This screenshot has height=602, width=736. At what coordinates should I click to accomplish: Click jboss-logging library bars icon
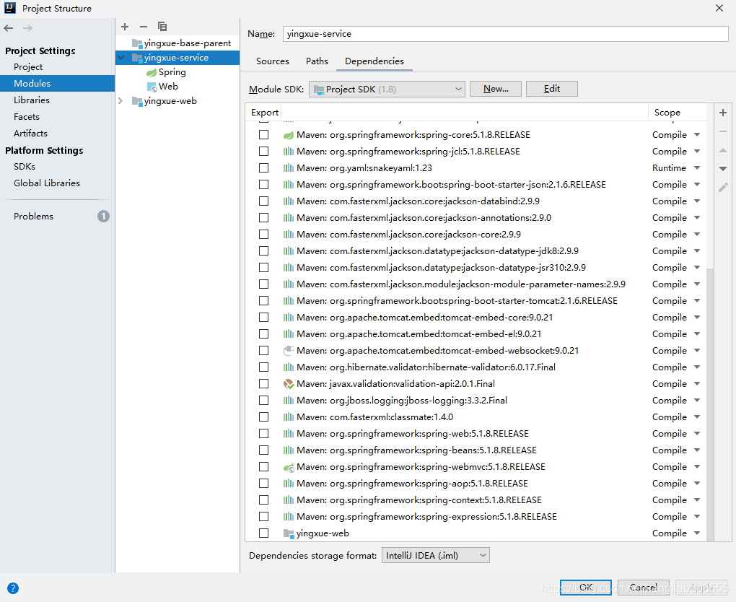point(288,401)
